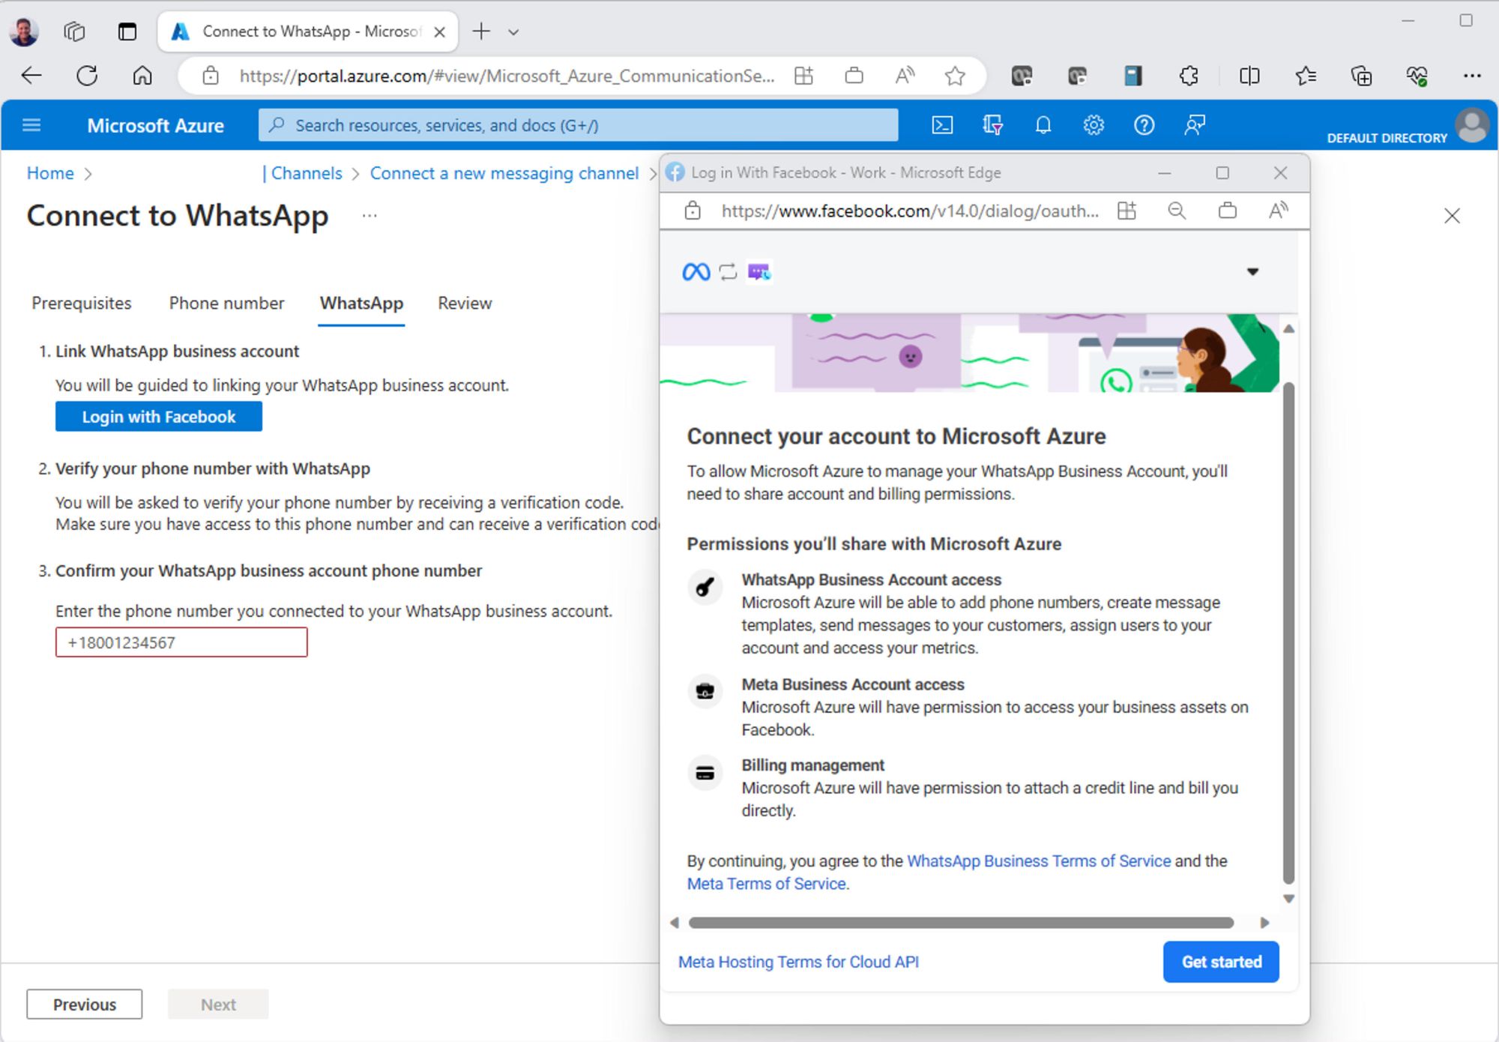Open WhatsApp Business Terms of Service link
This screenshot has width=1499, height=1042.
(x=1039, y=861)
